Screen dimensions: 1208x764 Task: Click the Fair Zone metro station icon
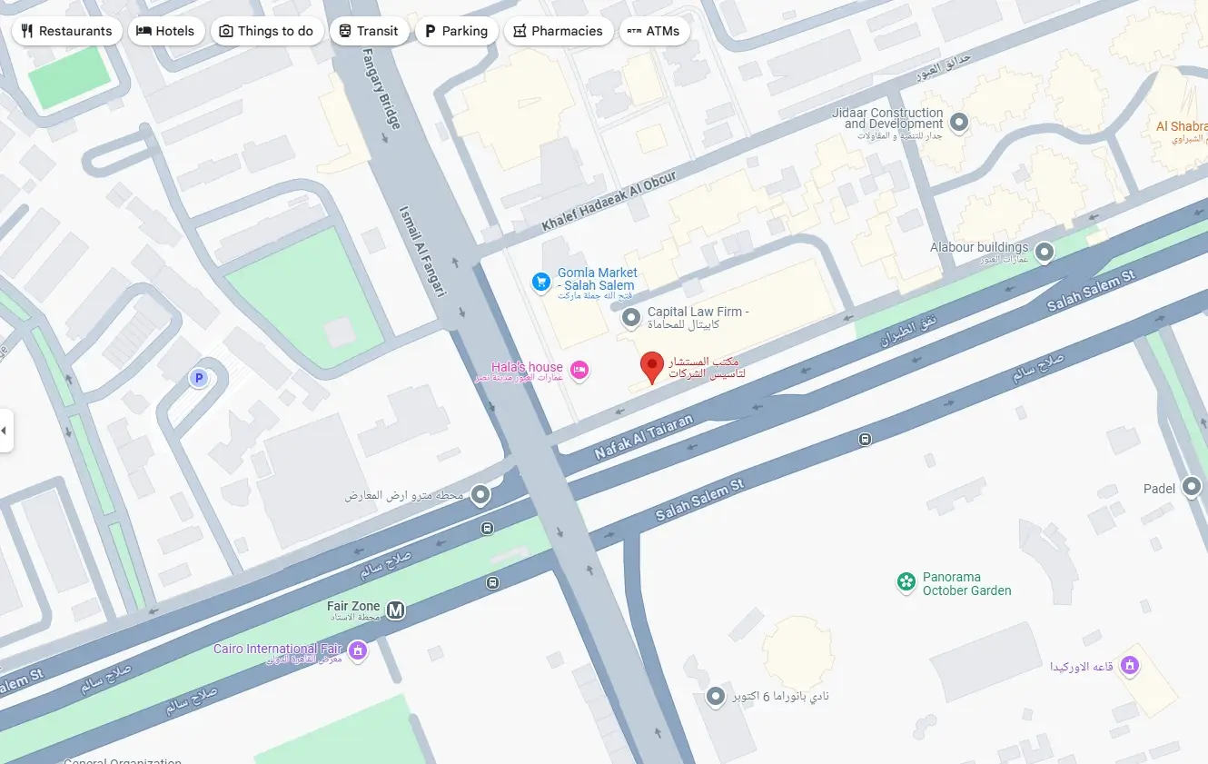coord(395,610)
